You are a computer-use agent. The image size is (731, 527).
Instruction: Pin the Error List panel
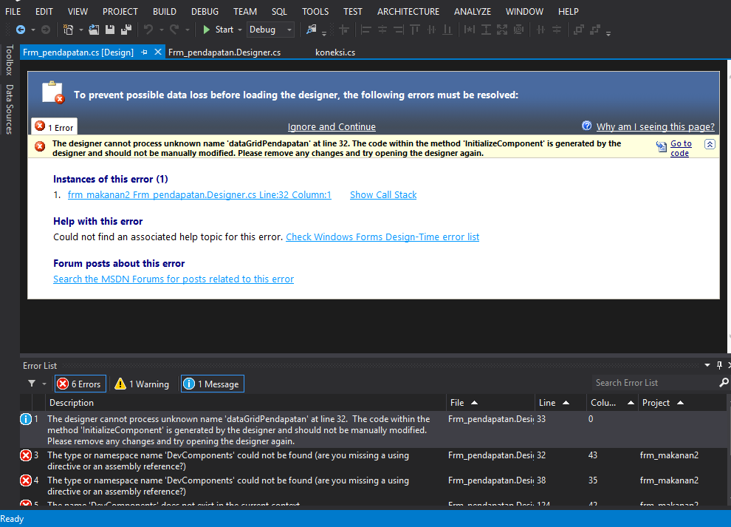[x=718, y=365]
